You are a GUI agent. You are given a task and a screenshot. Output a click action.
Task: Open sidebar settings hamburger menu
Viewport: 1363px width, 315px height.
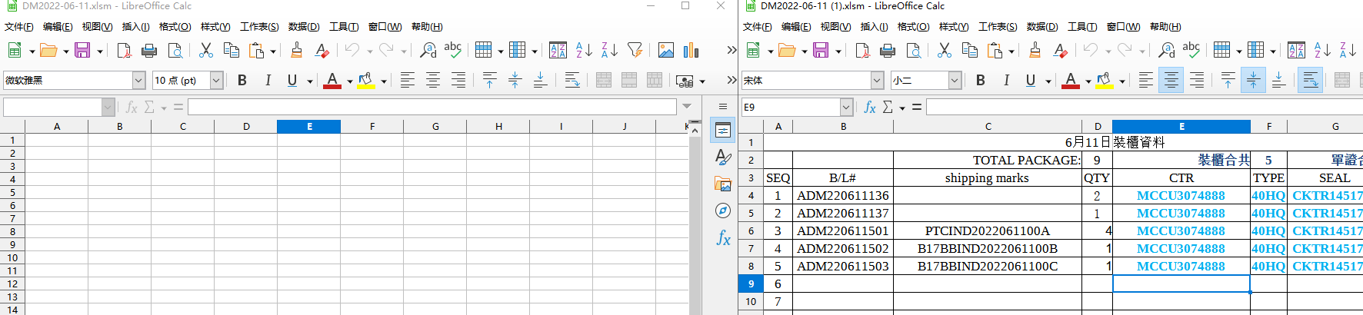(x=723, y=107)
